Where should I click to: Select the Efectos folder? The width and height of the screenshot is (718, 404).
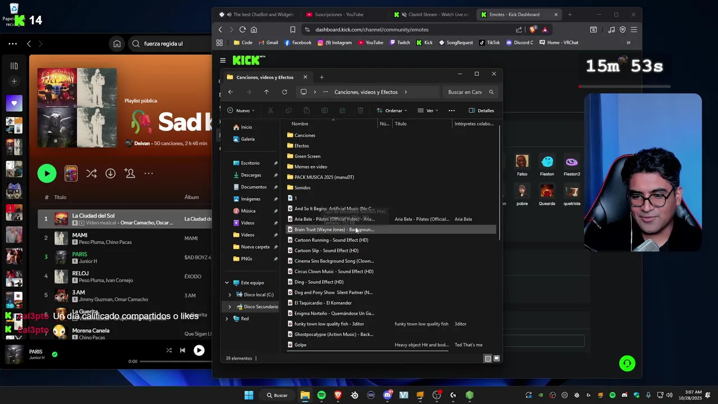click(x=302, y=146)
